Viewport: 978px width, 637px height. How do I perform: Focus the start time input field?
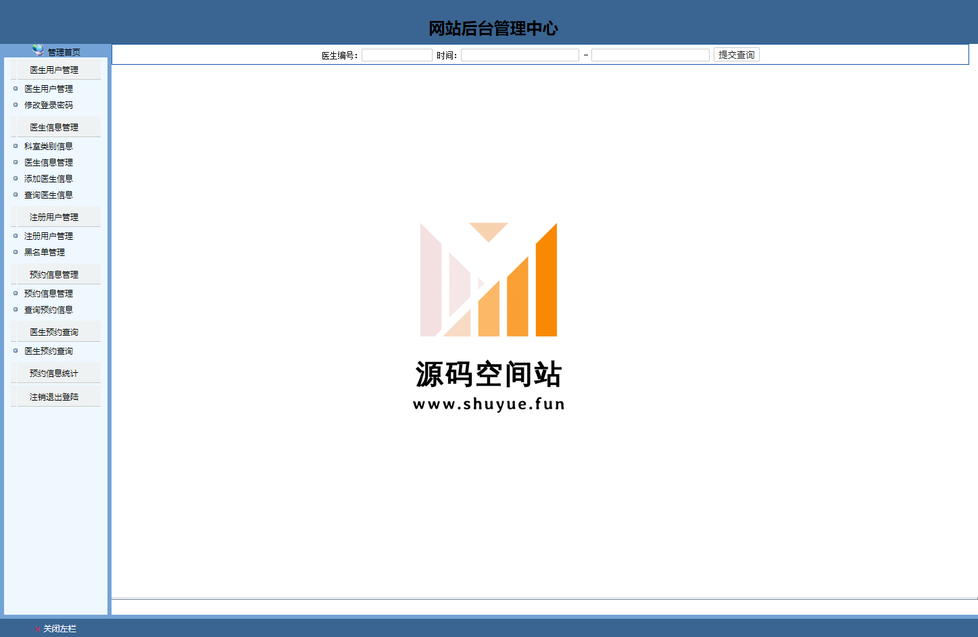coord(520,55)
